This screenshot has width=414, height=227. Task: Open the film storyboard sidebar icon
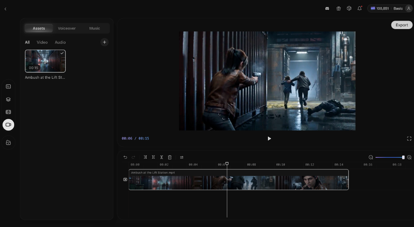coord(8,112)
